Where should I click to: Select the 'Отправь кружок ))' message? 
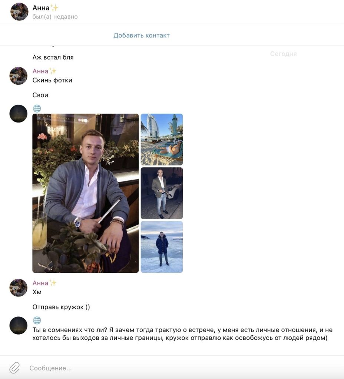pos(61,307)
